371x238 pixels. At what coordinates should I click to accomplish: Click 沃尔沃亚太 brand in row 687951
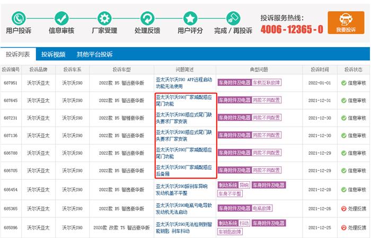pos(38,83)
